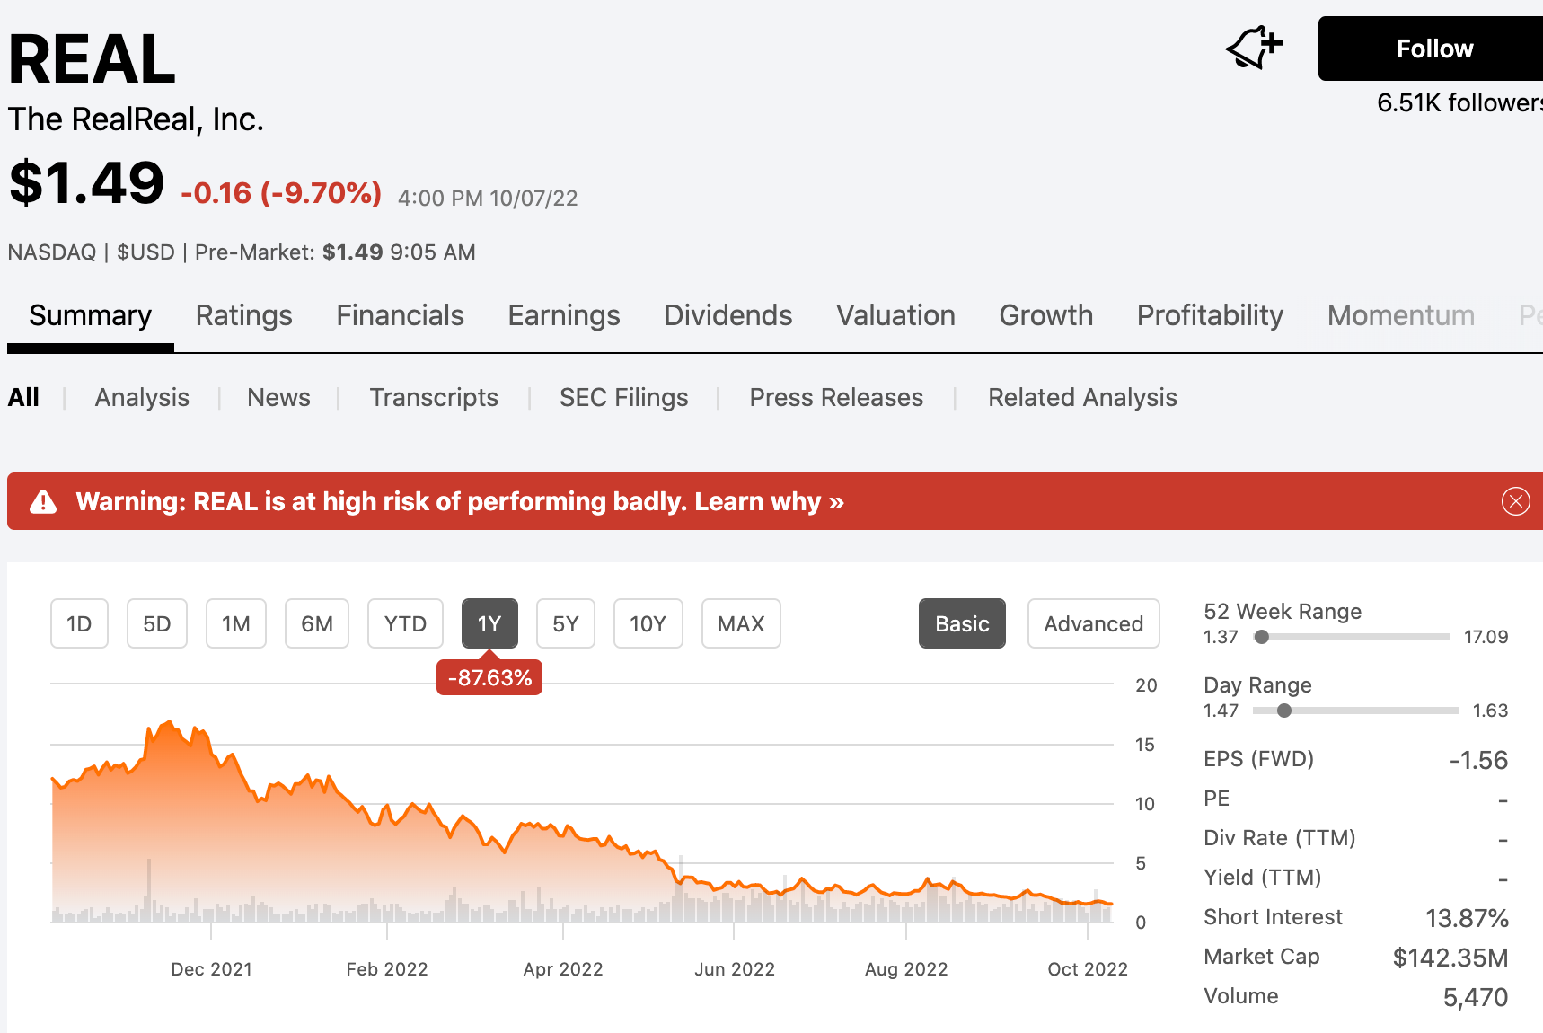Click the price chart peak near Dec 2021
Image resolution: width=1543 pixels, height=1033 pixels.
pyautogui.click(x=167, y=722)
